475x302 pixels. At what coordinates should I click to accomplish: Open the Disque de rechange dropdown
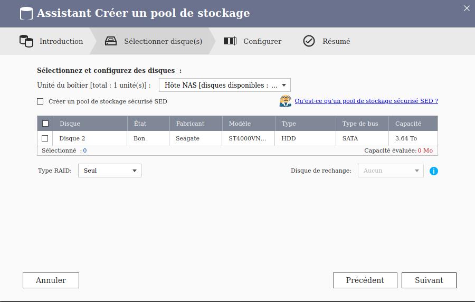391,171
